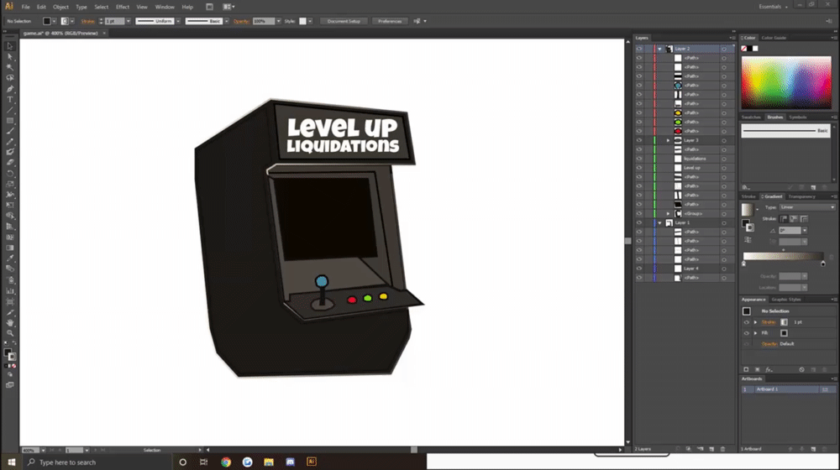Select the Eraser tool
Viewport: 840px width, 470px height.
pos(9,163)
